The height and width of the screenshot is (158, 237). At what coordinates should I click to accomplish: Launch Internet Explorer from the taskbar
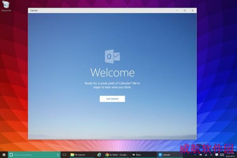[x=99, y=155]
